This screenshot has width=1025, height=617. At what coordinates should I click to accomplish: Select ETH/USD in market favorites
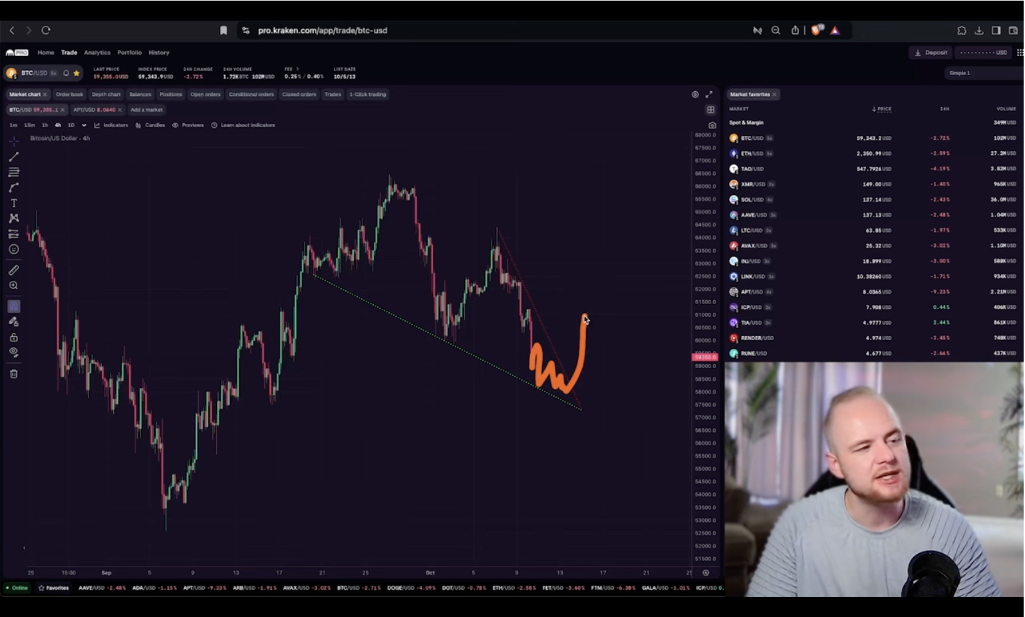point(873,154)
